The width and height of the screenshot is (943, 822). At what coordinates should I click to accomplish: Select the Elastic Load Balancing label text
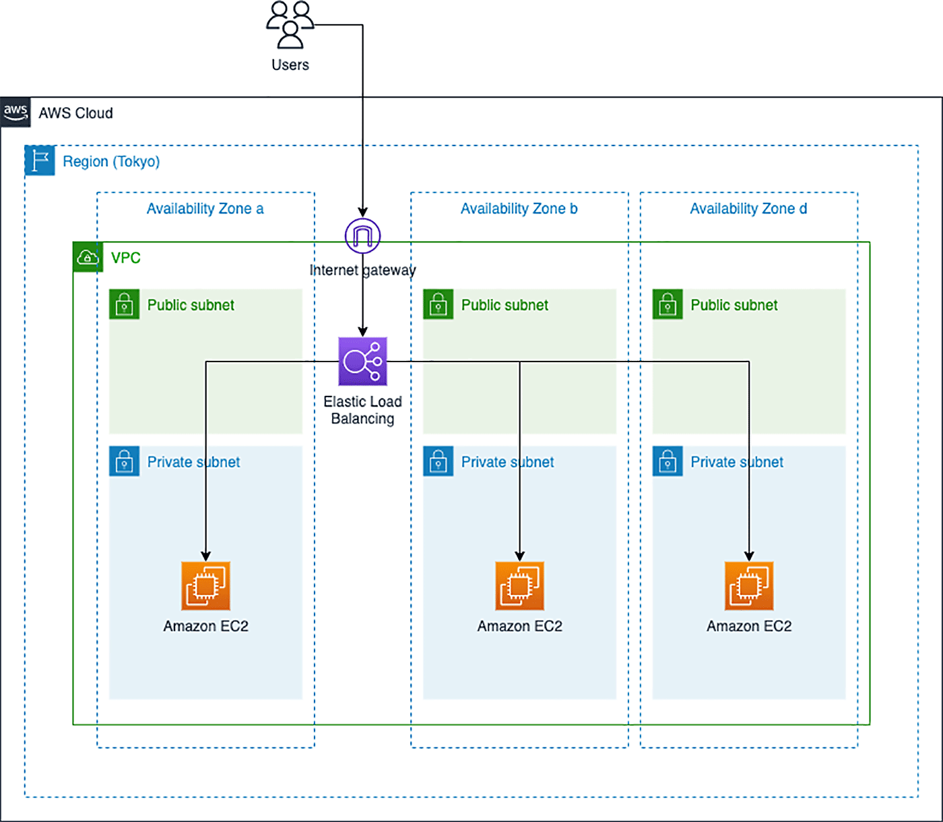point(363,409)
